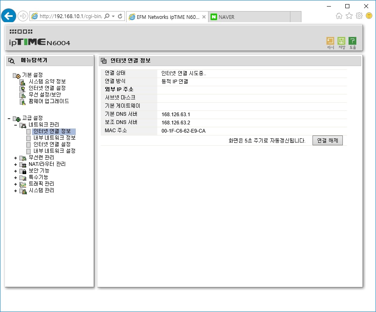Click the 보안 기능 lock icon
The height and width of the screenshot is (312, 376).
pos(23,171)
